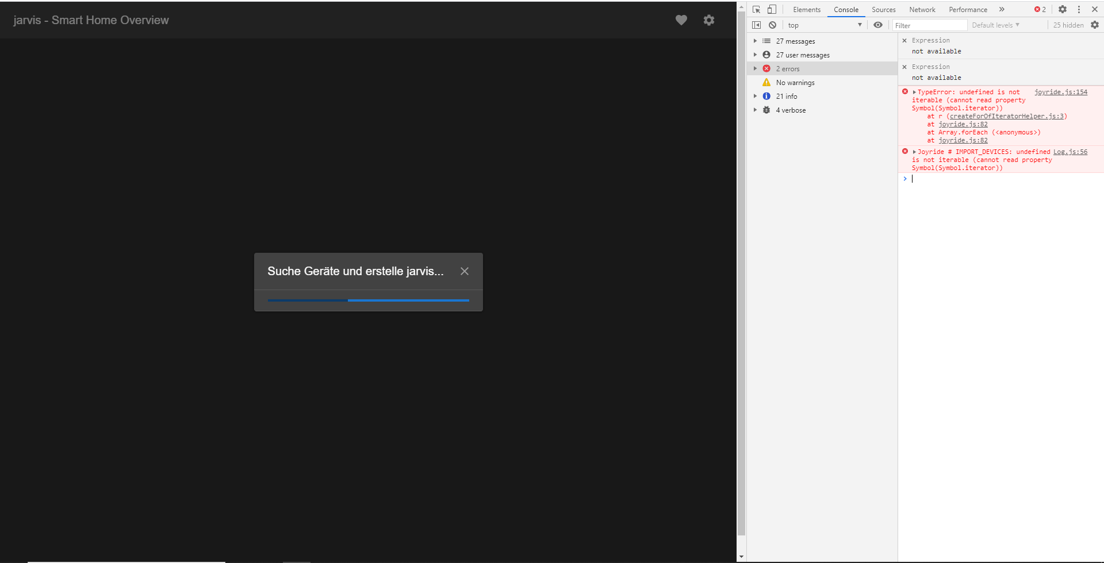Switch to the Network tab
This screenshot has height=563, width=1104.
click(x=922, y=10)
